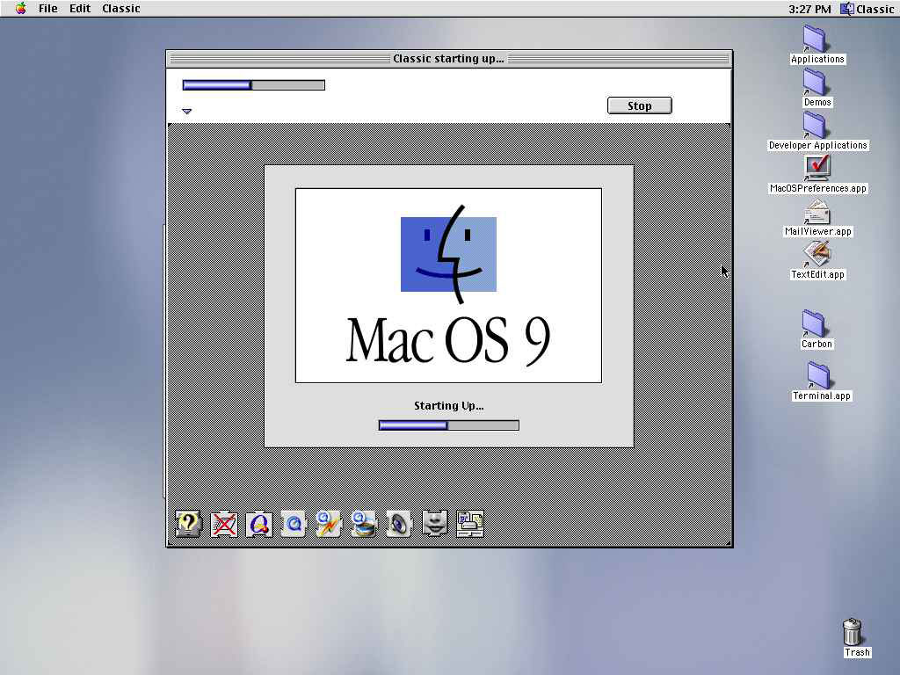Click the Finder face Mac OS 9 logo
The width and height of the screenshot is (900, 675).
pyautogui.click(x=448, y=254)
